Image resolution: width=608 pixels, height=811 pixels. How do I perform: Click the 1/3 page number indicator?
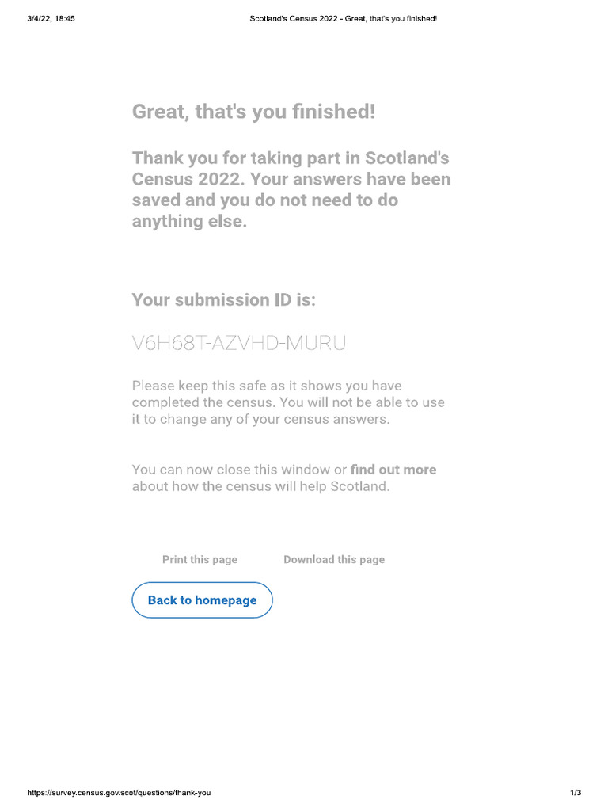(576, 793)
